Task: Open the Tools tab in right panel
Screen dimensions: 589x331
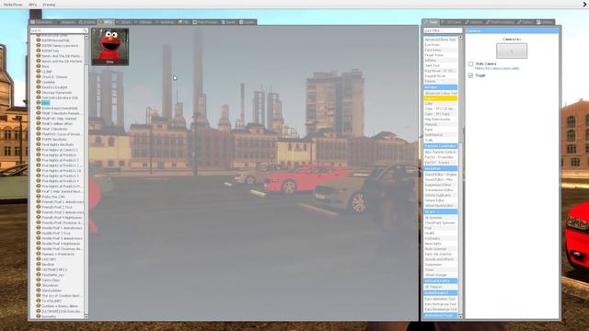Action: (x=431, y=22)
